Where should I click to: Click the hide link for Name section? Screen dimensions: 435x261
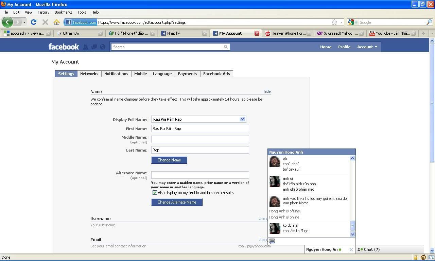(267, 91)
